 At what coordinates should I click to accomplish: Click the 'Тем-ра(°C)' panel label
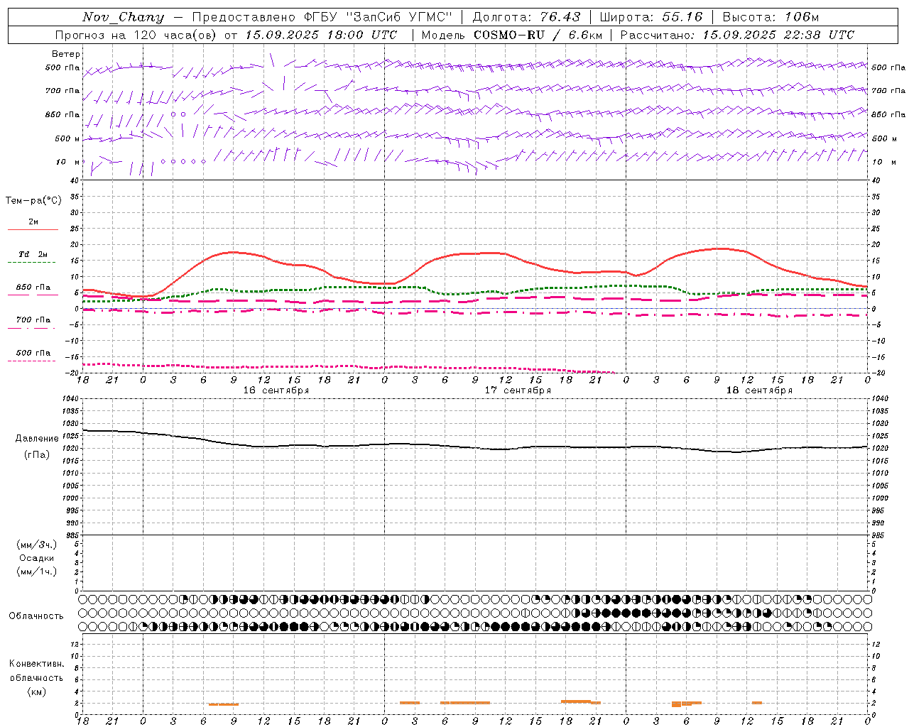[33, 201]
